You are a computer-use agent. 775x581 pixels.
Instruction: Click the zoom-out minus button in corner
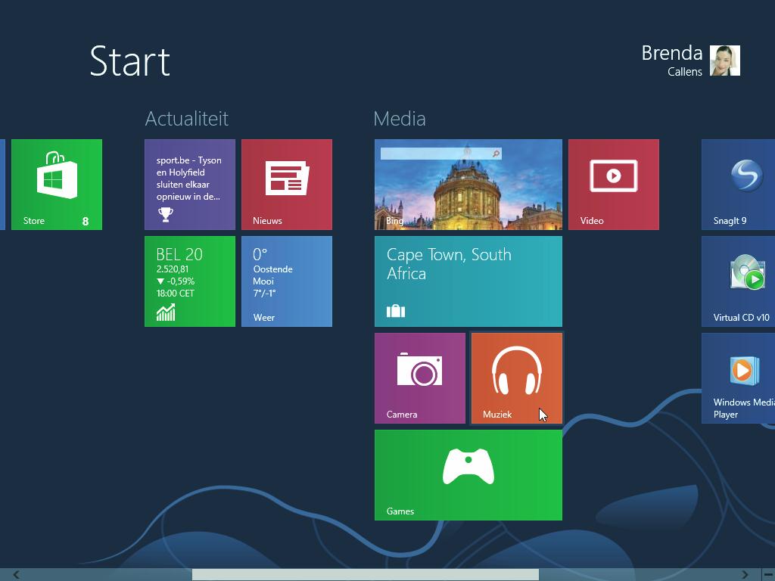(x=768, y=575)
